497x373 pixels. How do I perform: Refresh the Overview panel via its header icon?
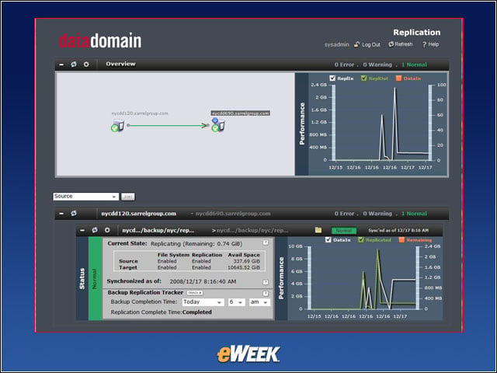tap(74, 64)
